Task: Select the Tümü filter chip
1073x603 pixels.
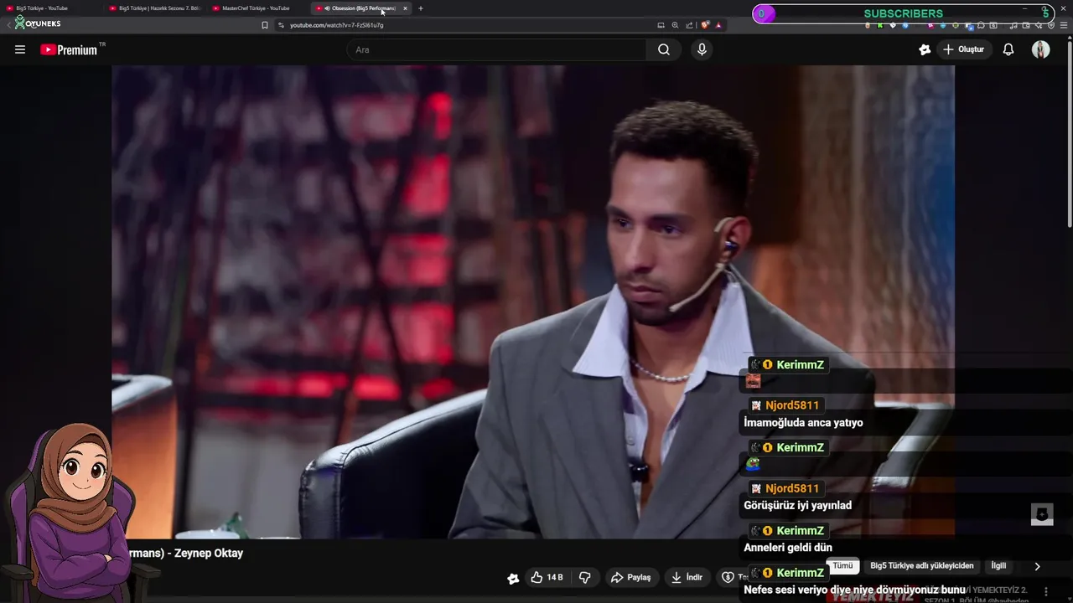Action: click(842, 566)
